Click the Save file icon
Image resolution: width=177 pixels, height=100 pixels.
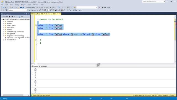point(21,7)
